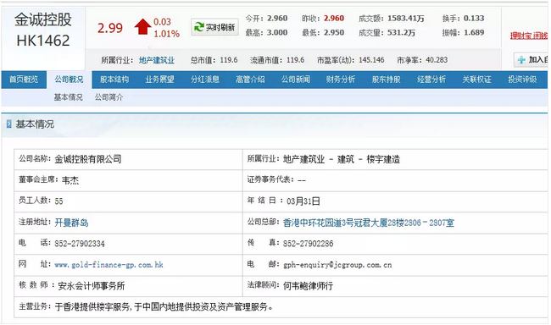Click the 开曼群岛 registered address link
This screenshot has width=551, height=325.
[x=71, y=223]
